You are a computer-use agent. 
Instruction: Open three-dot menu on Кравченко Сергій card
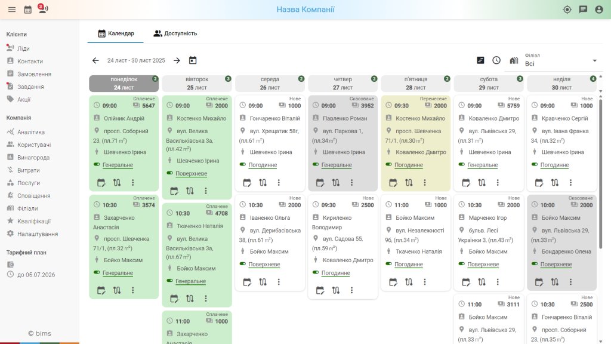tap(570, 182)
